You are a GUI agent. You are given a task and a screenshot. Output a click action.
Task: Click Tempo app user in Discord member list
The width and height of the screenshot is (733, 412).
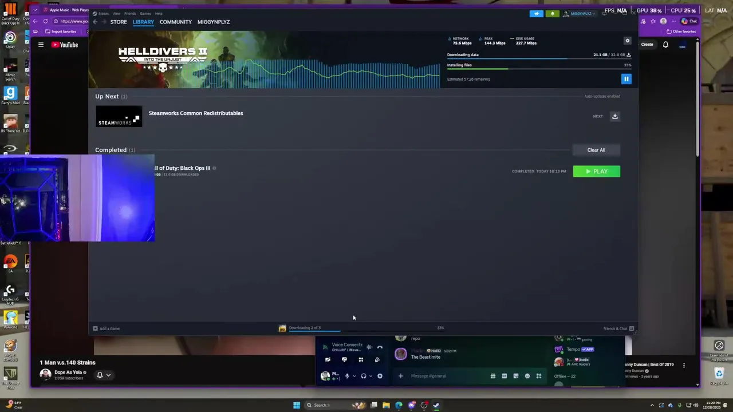coord(574,349)
